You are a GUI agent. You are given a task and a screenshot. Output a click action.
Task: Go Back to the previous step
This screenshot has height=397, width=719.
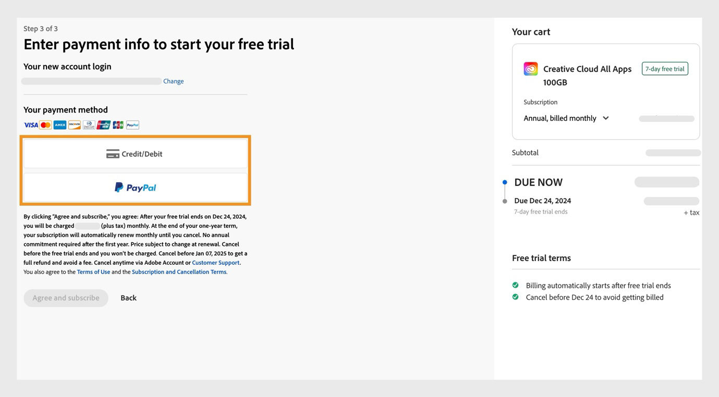point(128,298)
